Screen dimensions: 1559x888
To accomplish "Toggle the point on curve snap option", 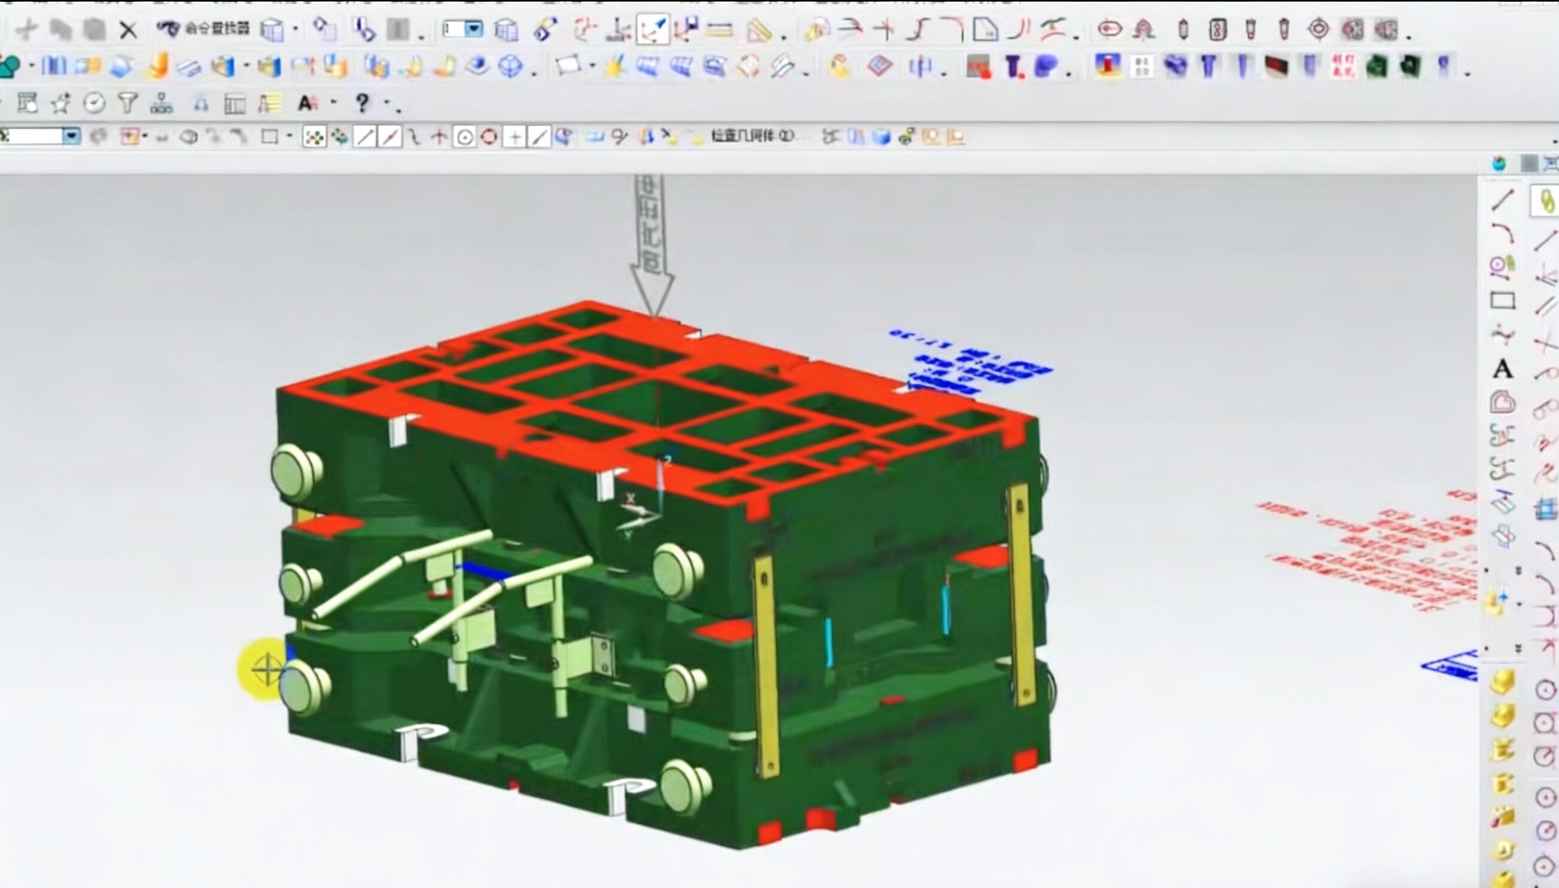I will pos(540,137).
